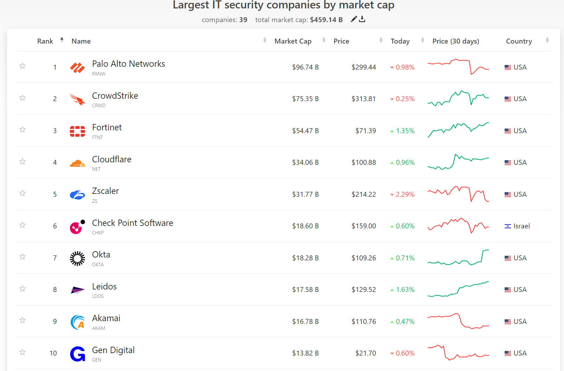Click the USA flag in Okta row
The width and height of the screenshot is (564, 371).
507,258
